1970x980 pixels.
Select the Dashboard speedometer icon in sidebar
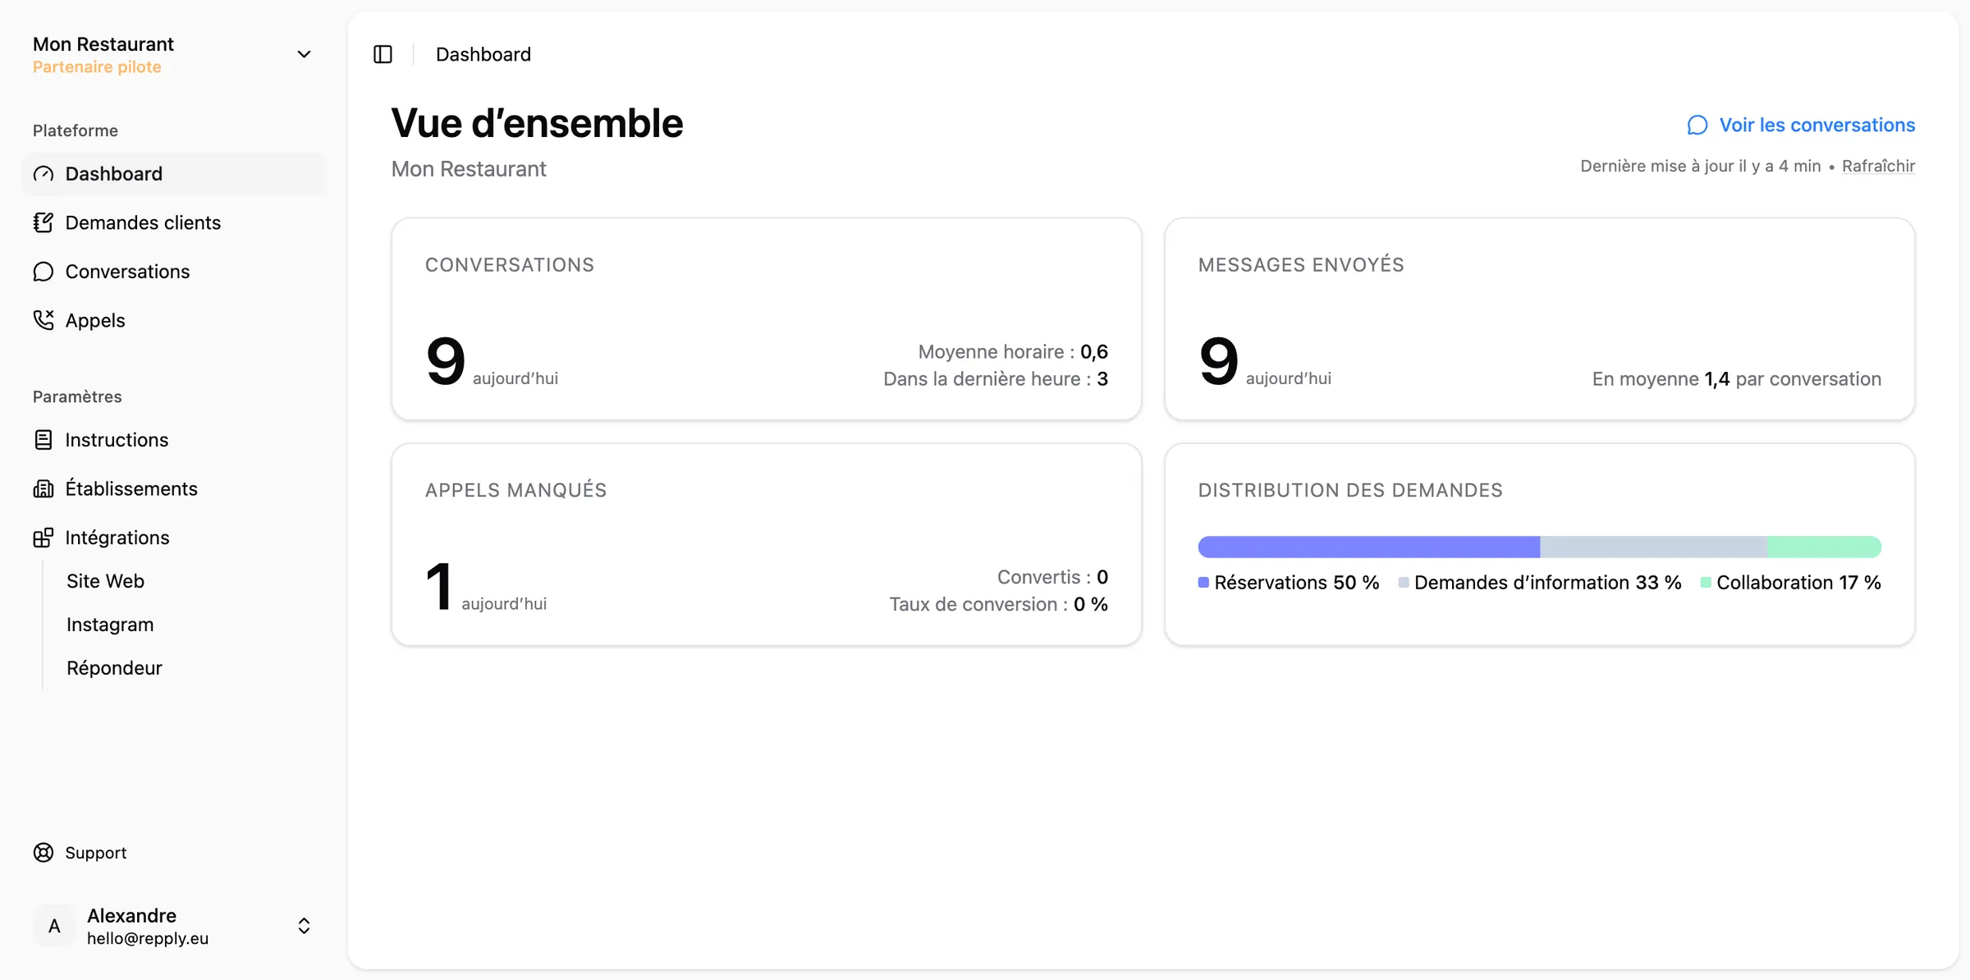pyautogui.click(x=44, y=173)
